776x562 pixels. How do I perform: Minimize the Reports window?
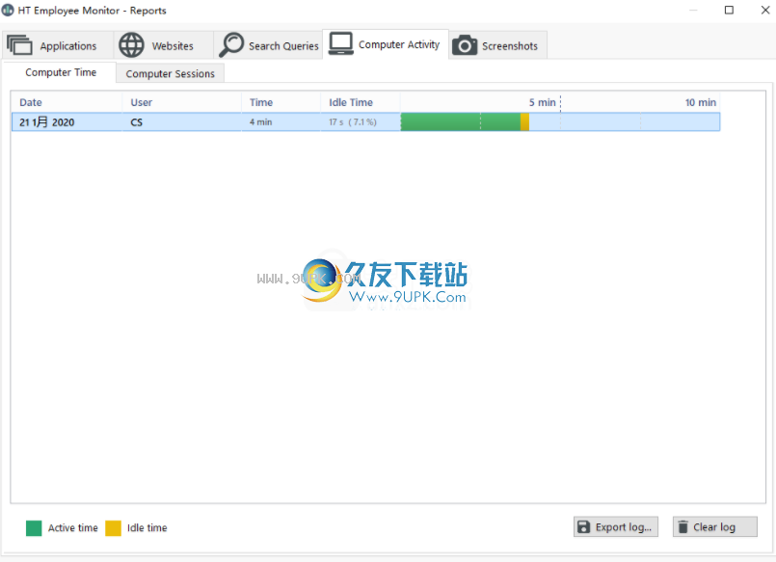pyautogui.click(x=693, y=10)
